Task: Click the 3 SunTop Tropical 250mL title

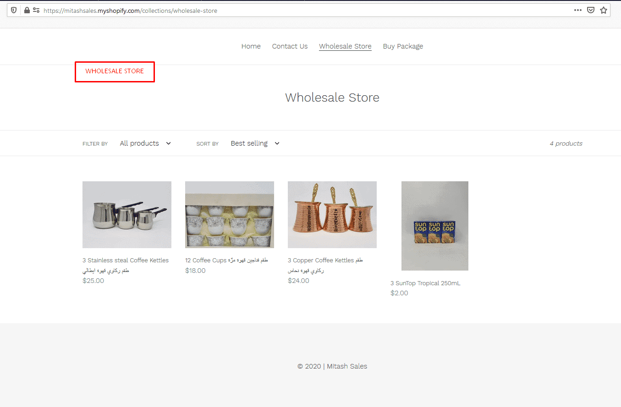Action: [425, 283]
